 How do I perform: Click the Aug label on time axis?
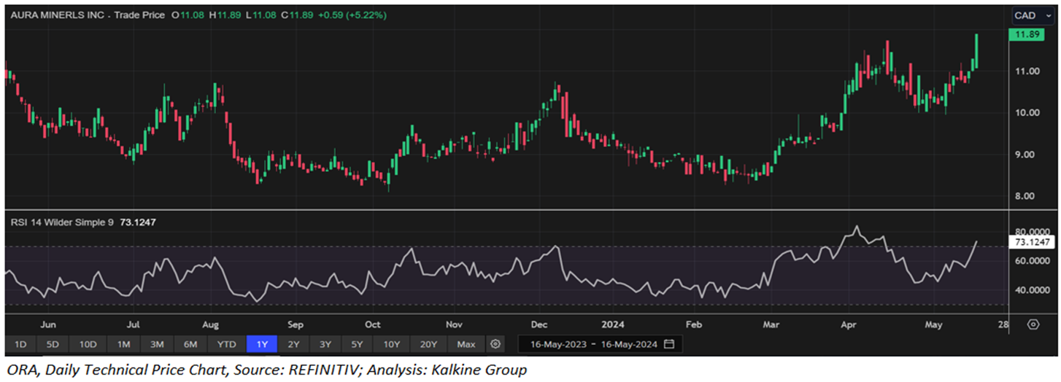coord(210,324)
